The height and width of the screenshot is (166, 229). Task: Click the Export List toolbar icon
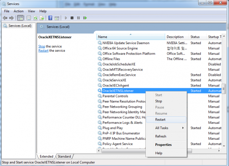[x=41, y=18]
